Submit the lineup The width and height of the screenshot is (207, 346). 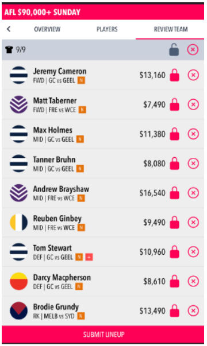click(x=103, y=335)
